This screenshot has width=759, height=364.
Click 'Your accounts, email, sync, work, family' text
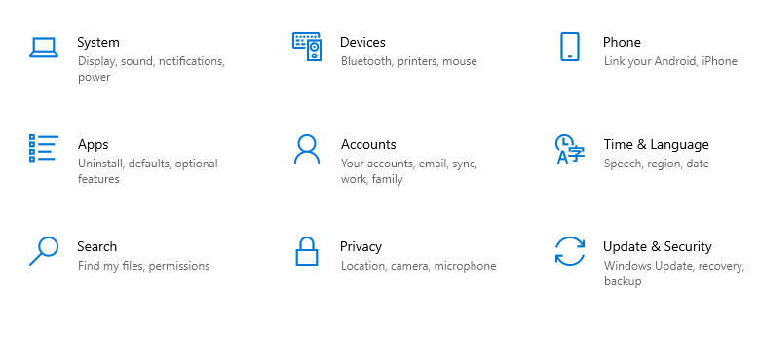409,171
